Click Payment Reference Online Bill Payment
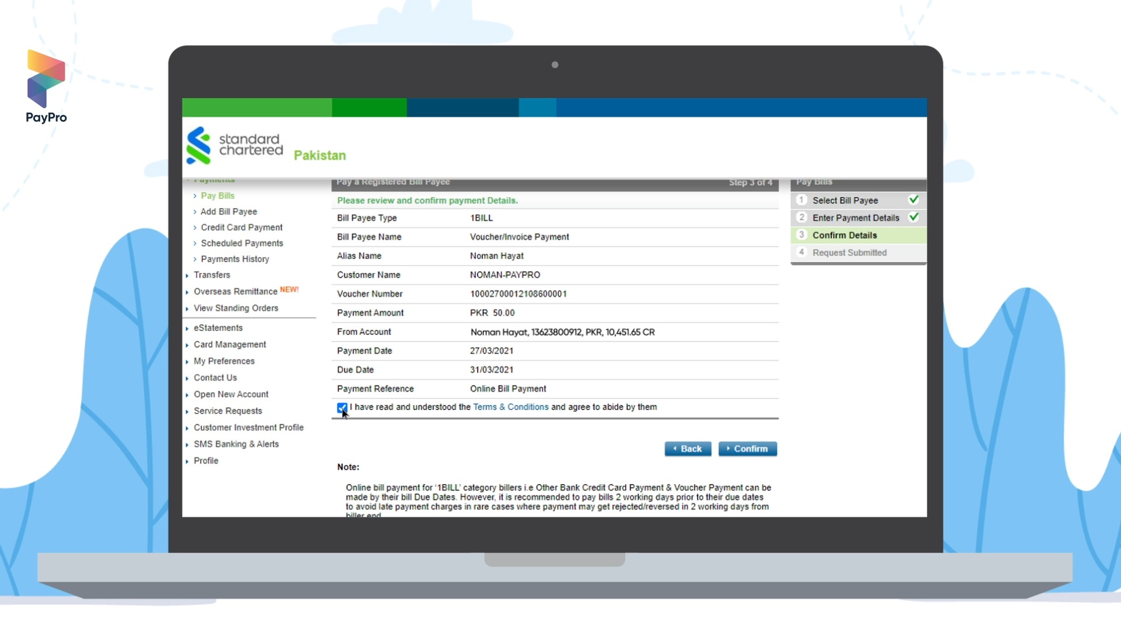This screenshot has height=630, width=1121. tap(508, 389)
